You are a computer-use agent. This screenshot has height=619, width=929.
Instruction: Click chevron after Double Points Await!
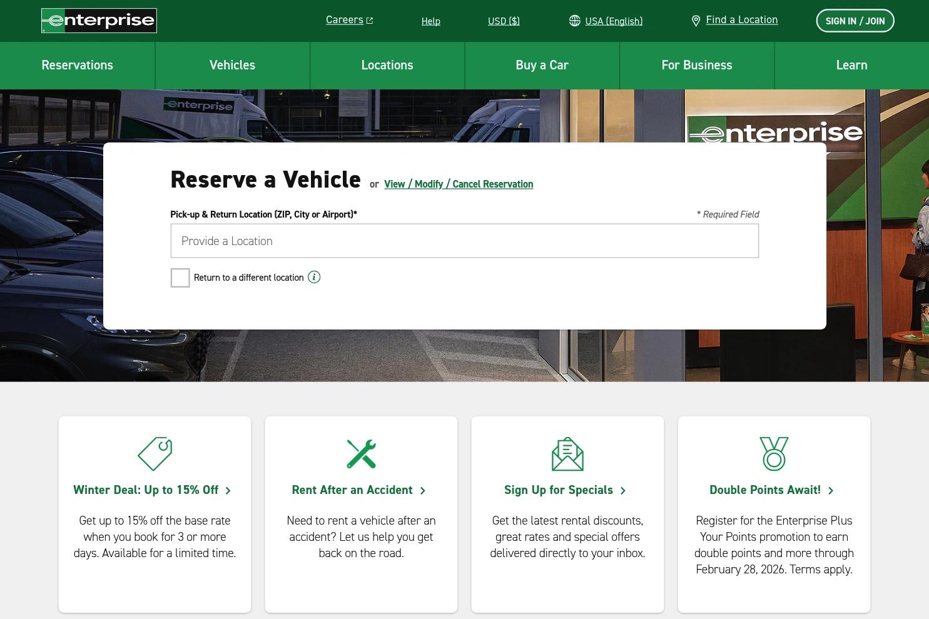pyautogui.click(x=831, y=491)
